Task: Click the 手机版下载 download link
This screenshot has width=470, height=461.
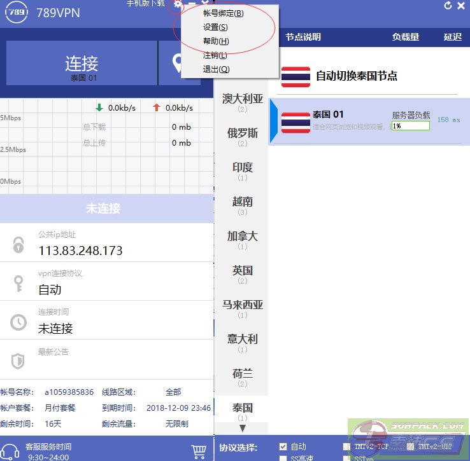Action: click(x=145, y=4)
